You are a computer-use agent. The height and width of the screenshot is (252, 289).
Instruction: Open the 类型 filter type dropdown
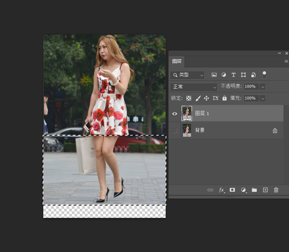[187, 75]
